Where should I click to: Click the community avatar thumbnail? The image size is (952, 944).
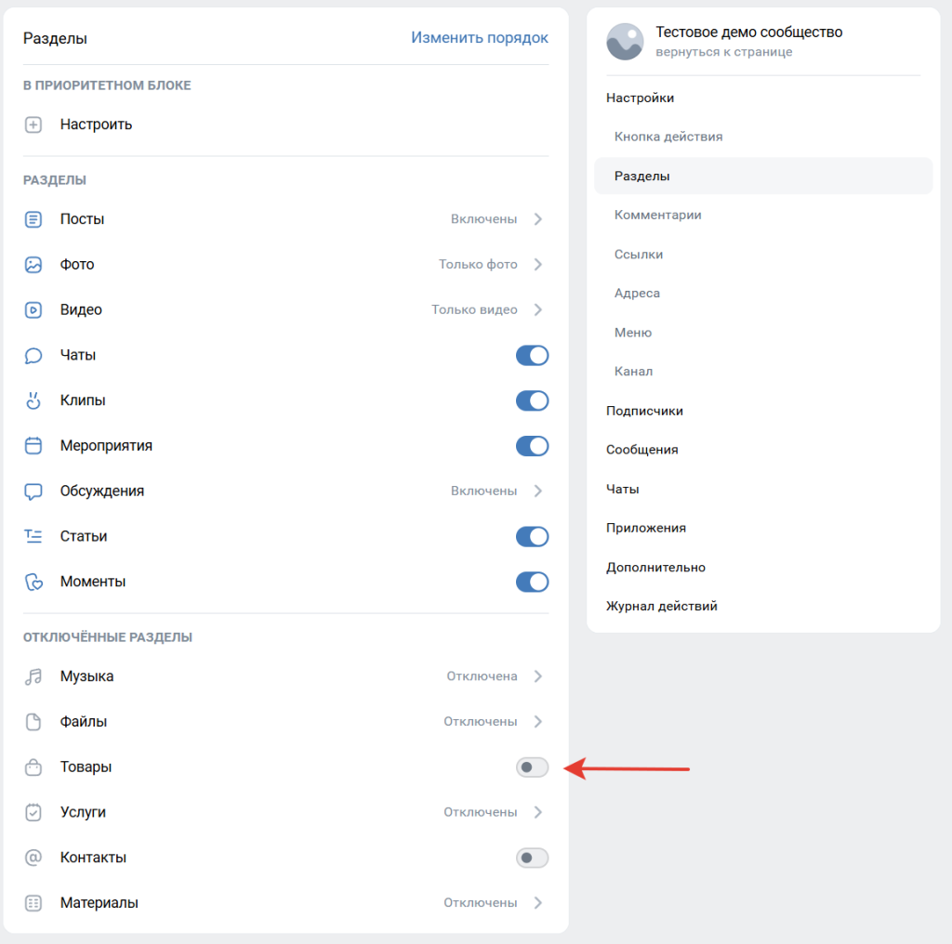click(x=625, y=42)
